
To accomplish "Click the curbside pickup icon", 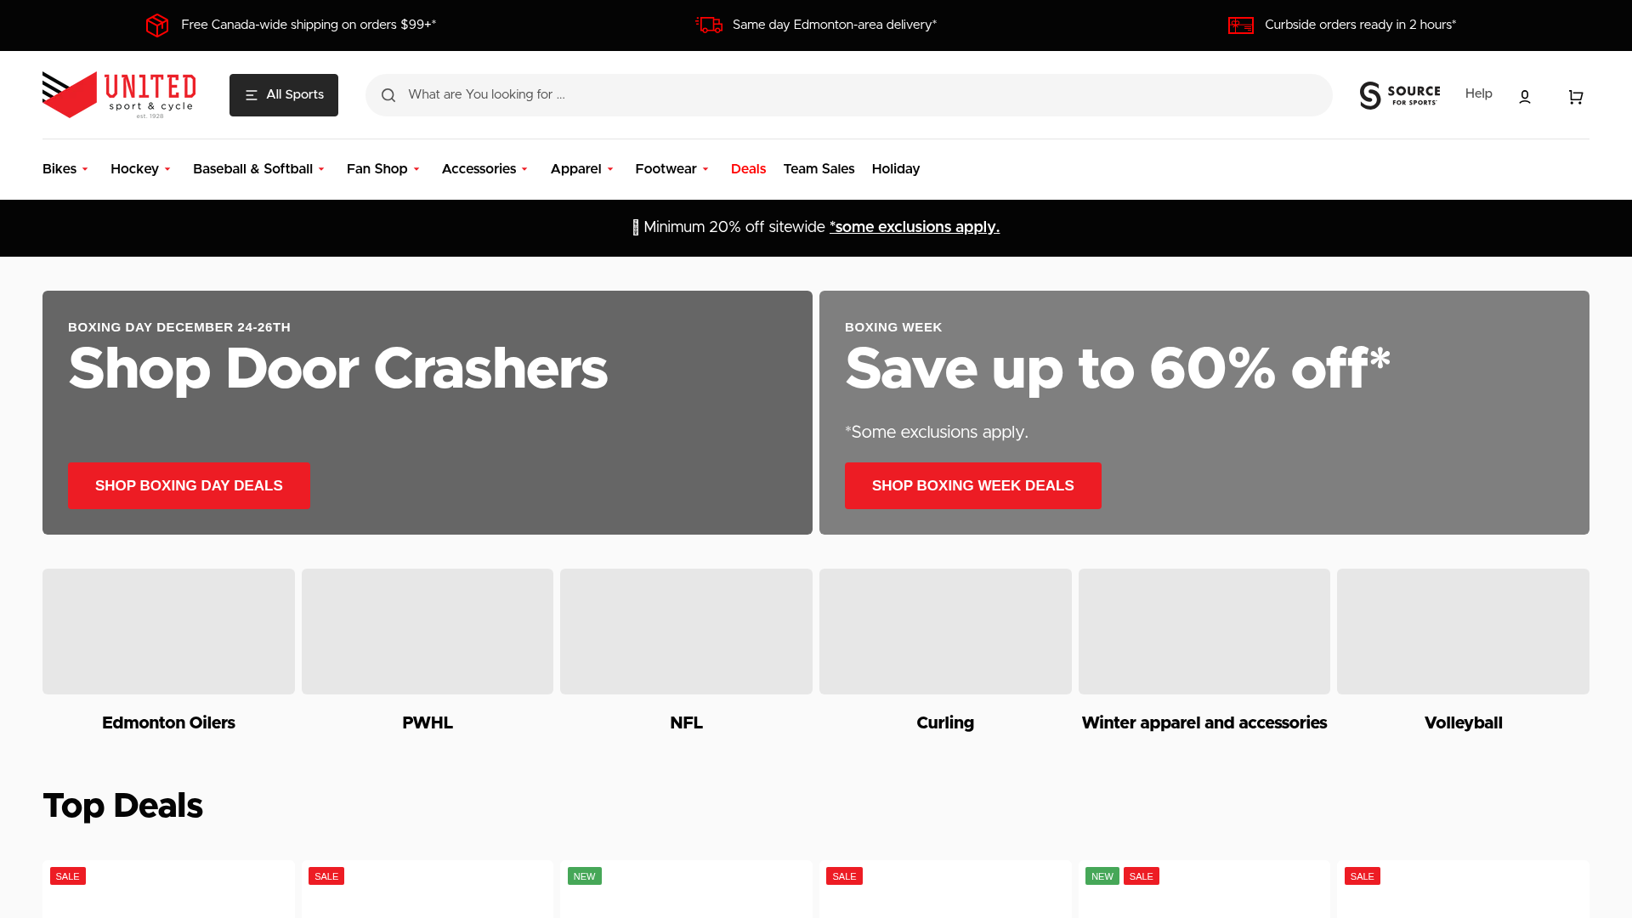I will [x=1241, y=25].
